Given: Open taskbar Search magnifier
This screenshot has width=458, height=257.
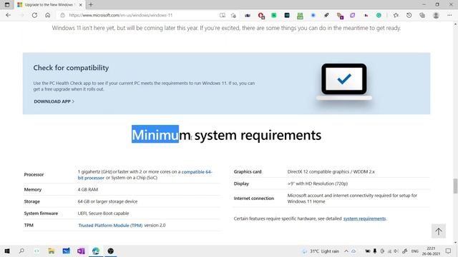Looking at the screenshot, I should tap(21, 251).
